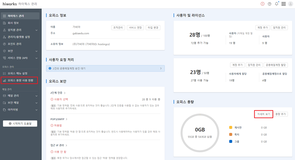Open the 2단계 인증 security setting

[58, 93]
